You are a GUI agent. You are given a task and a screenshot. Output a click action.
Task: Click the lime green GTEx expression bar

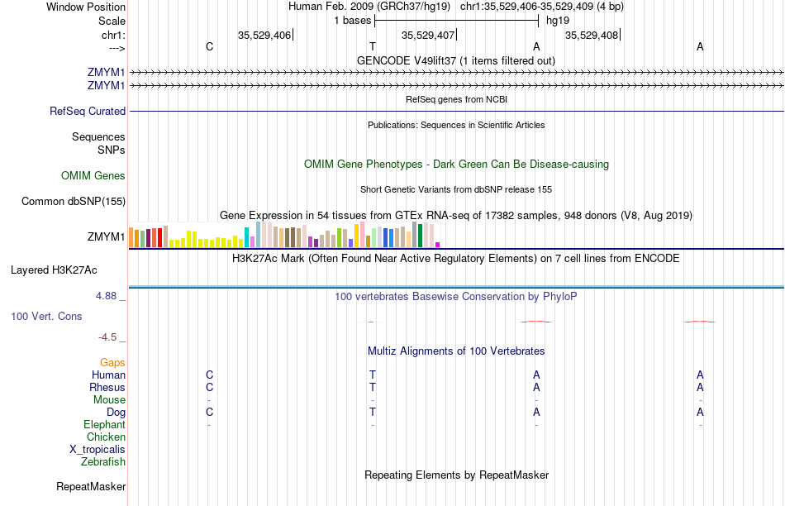coord(339,237)
